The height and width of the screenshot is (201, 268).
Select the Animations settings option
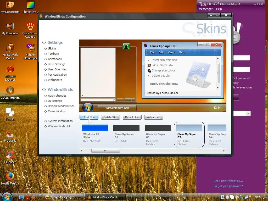coord(55,59)
